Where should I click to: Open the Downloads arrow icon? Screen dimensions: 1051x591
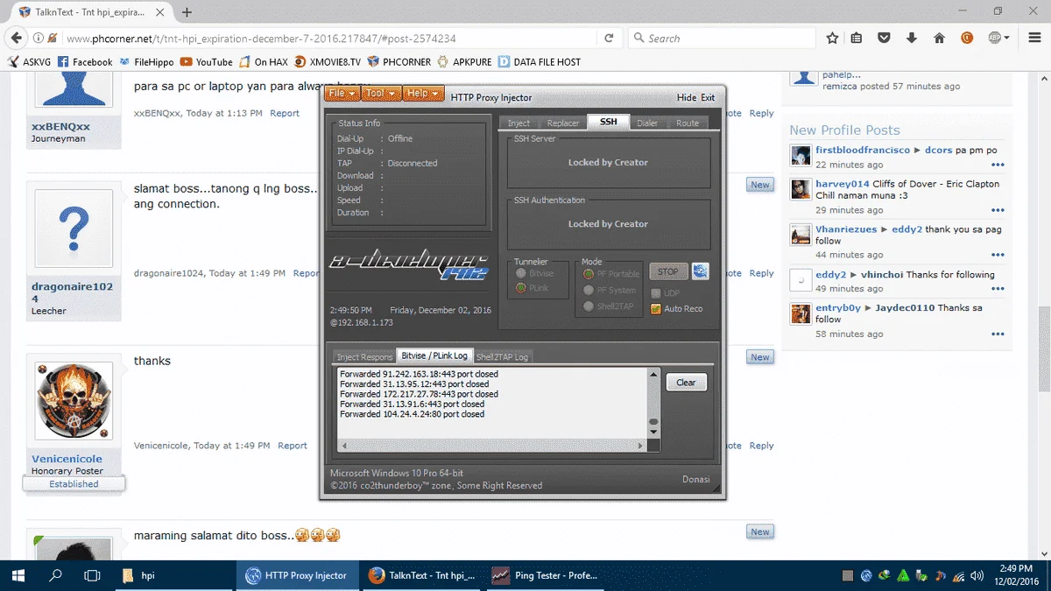click(912, 39)
